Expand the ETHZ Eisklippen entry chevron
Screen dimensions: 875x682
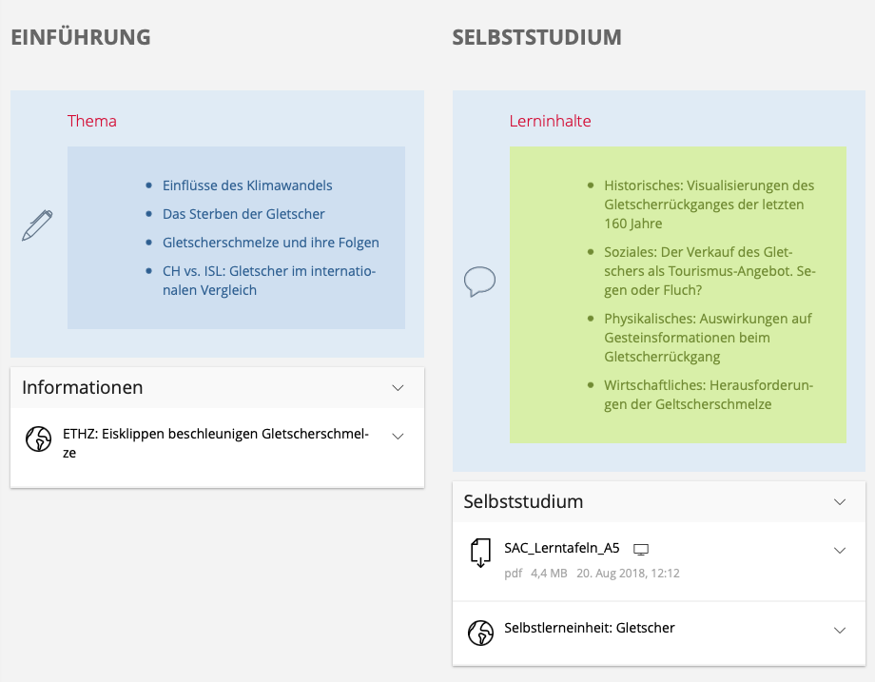click(398, 437)
